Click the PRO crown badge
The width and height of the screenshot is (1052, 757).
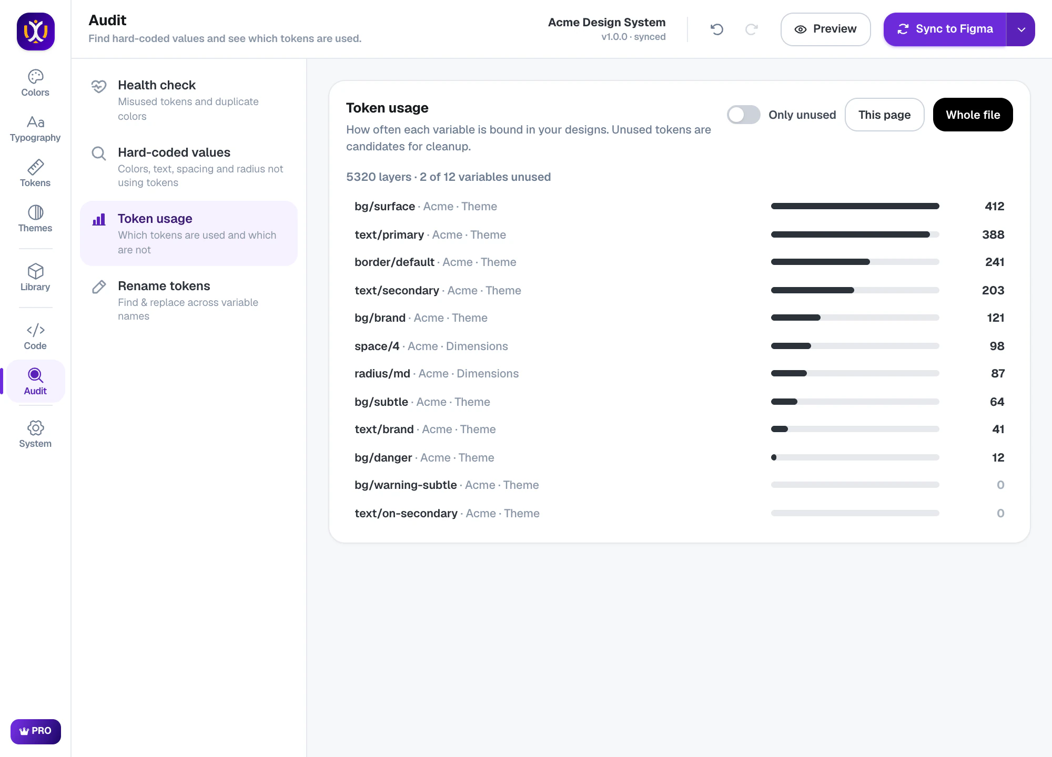pyautogui.click(x=36, y=731)
